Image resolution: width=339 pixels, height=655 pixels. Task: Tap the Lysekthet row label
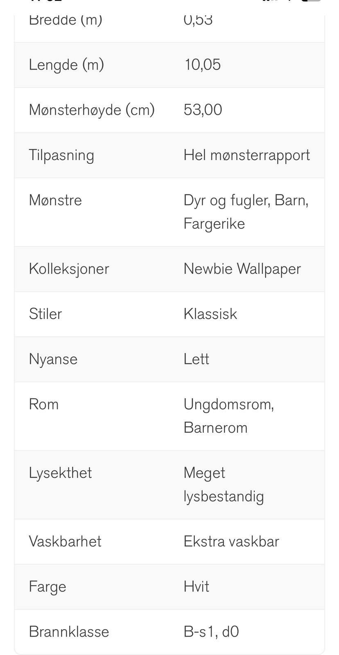pyautogui.click(x=60, y=473)
